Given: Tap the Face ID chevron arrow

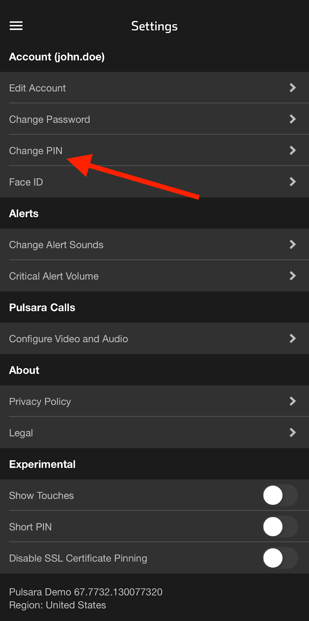Looking at the screenshot, I should pyautogui.click(x=293, y=182).
